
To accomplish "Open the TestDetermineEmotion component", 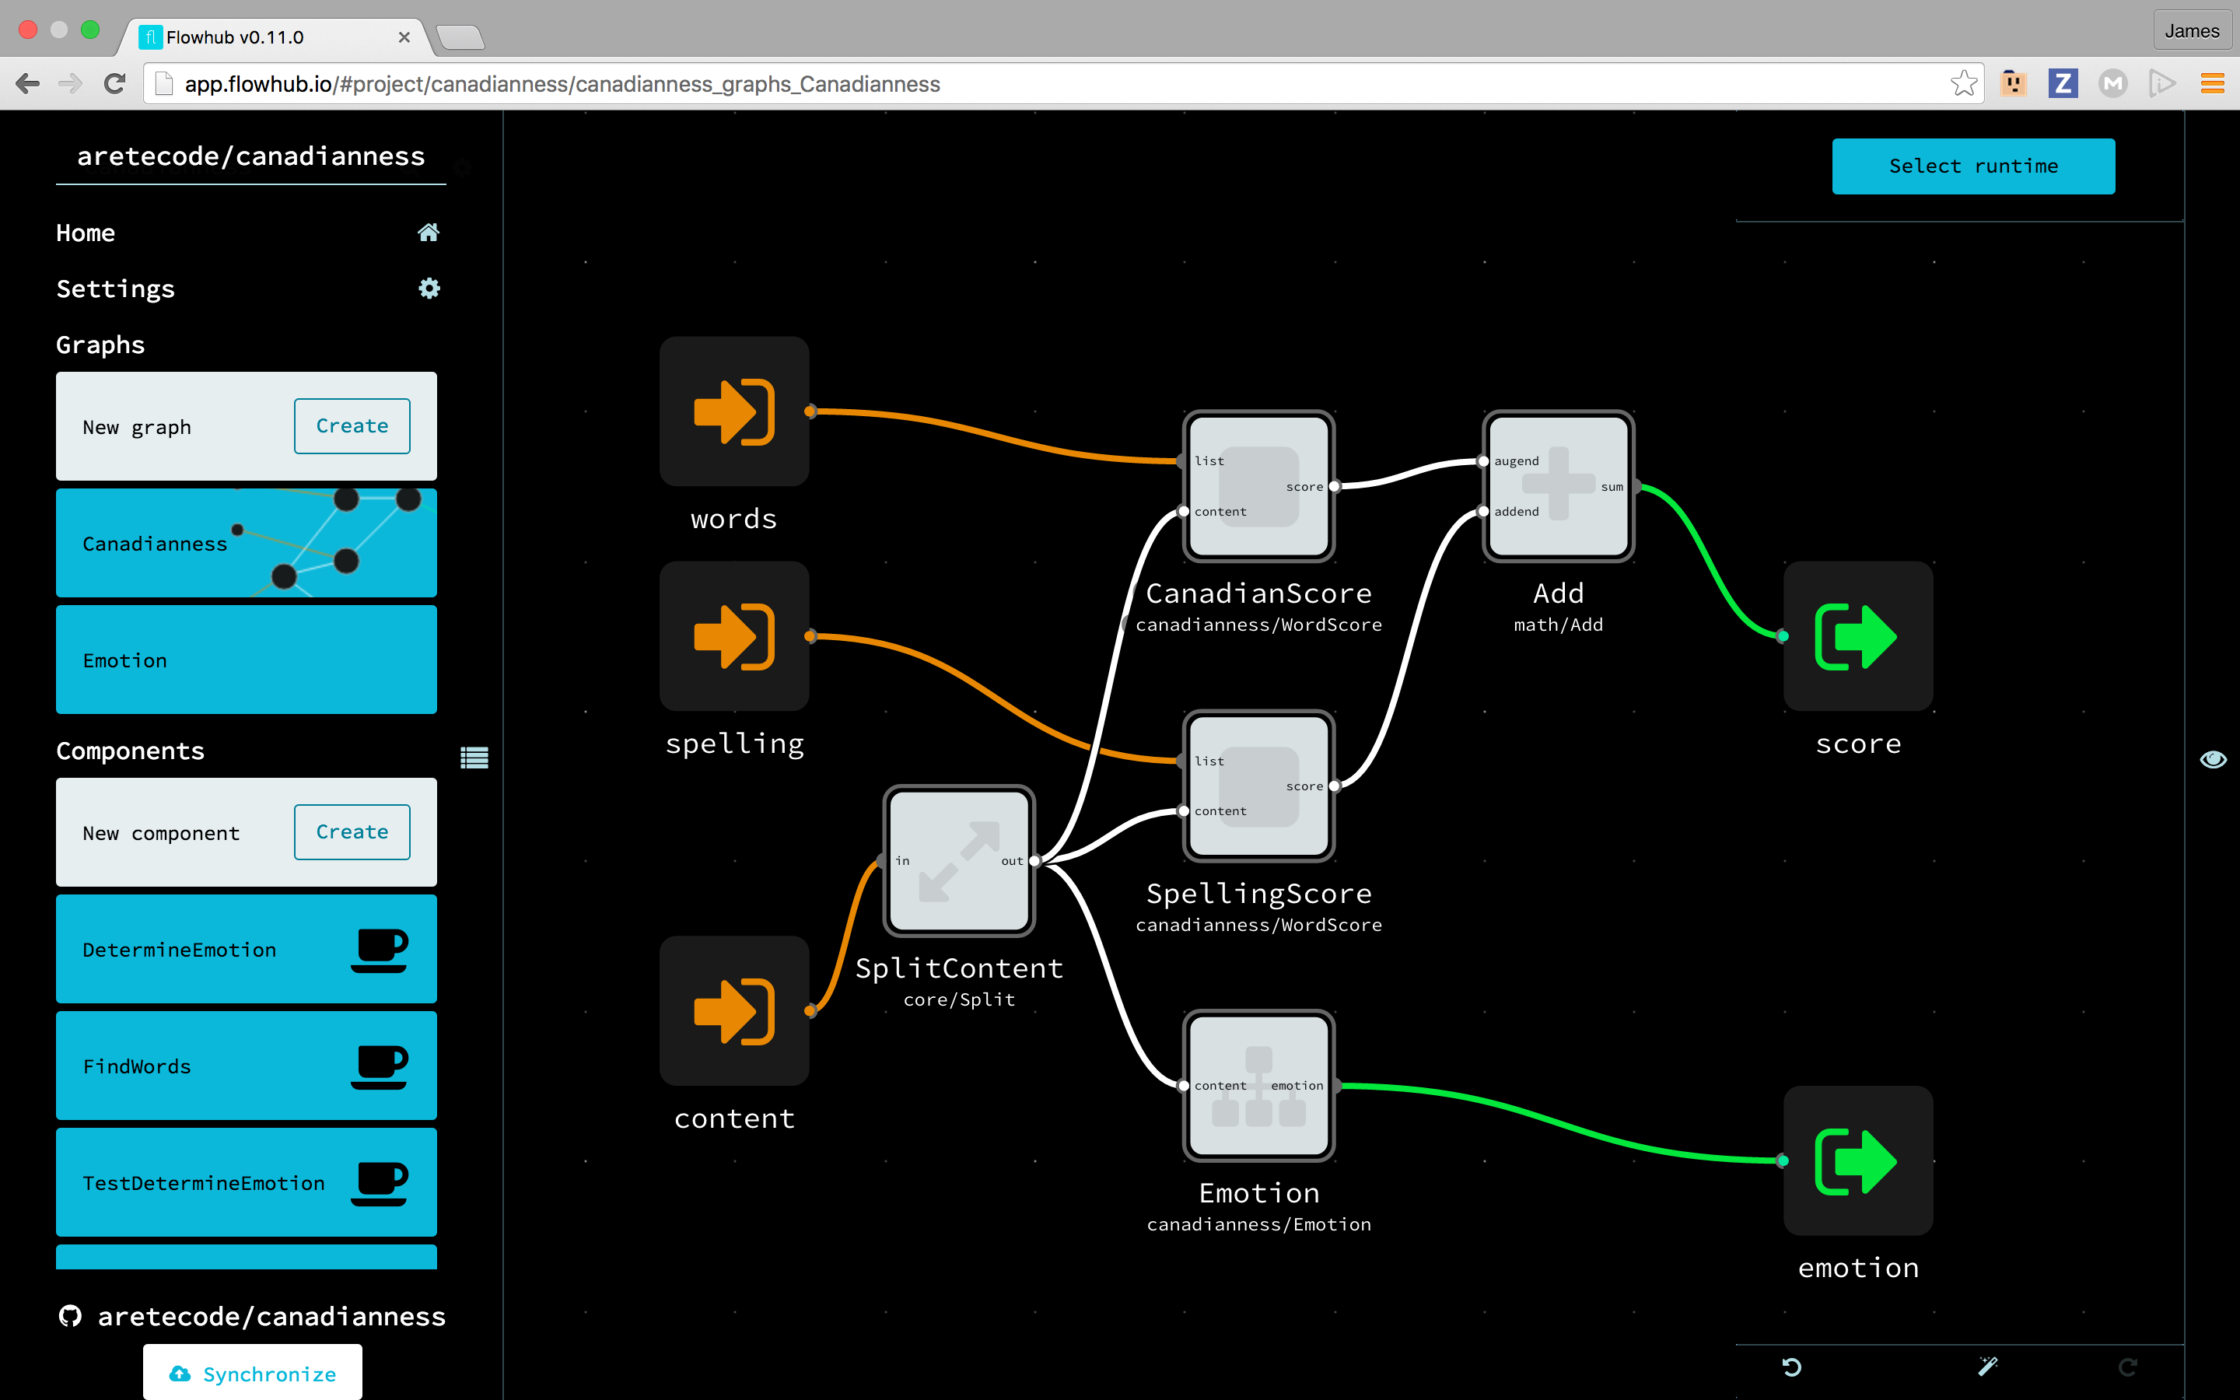I will (x=247, y=1182).
